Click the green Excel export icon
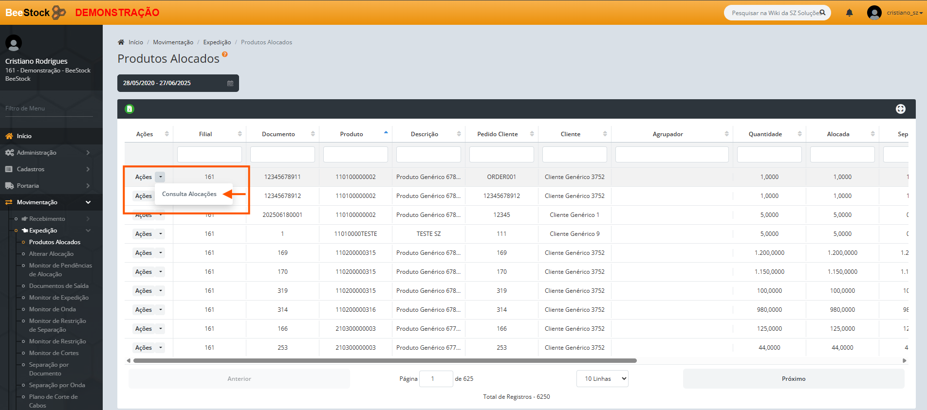 130,109
